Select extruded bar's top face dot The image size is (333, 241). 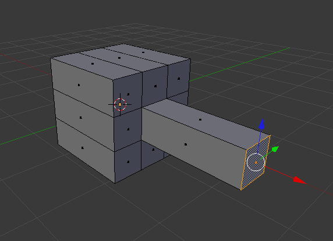(200, 120)
